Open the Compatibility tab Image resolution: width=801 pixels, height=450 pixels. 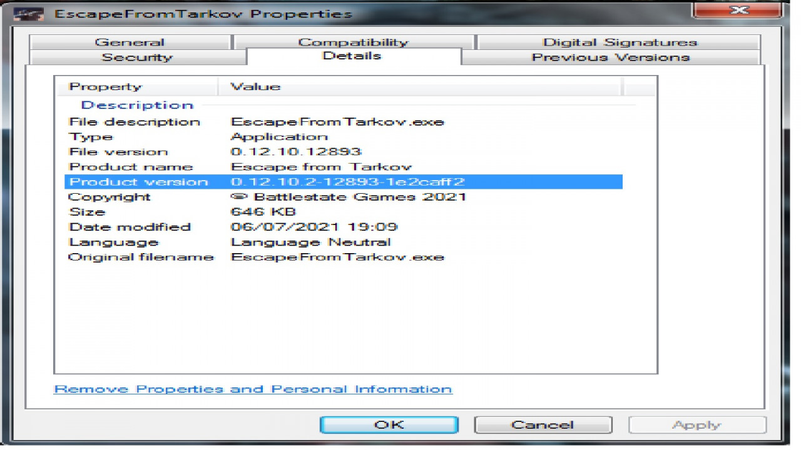pos(353,42)
